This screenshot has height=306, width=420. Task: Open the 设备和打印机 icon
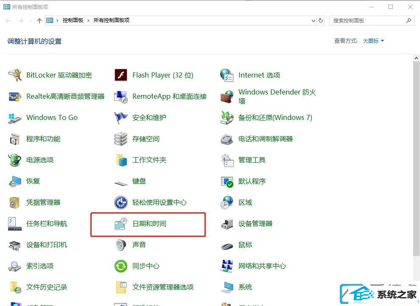[x=15, y=245]
